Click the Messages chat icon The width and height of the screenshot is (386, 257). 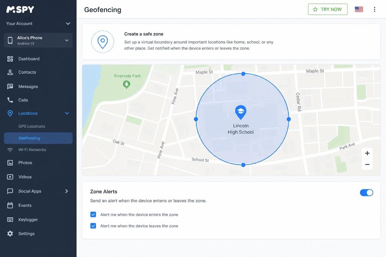pyautogui.click(x=10, y=86)
